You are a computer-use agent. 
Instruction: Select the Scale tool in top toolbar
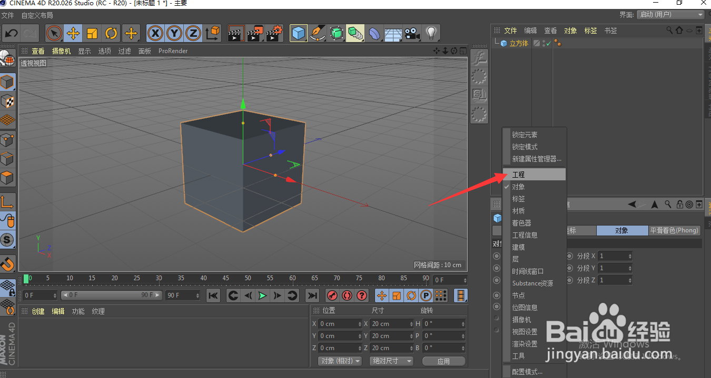[x=92, y=34]
